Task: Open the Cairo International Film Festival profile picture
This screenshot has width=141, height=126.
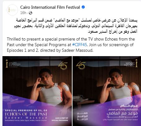Action: click(12, 10)
